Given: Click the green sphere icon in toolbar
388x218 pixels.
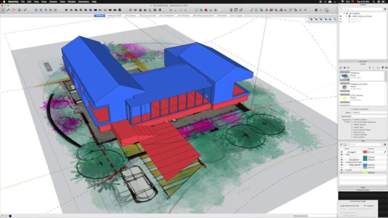Looking at the screenshot, I should click(201, 10).
